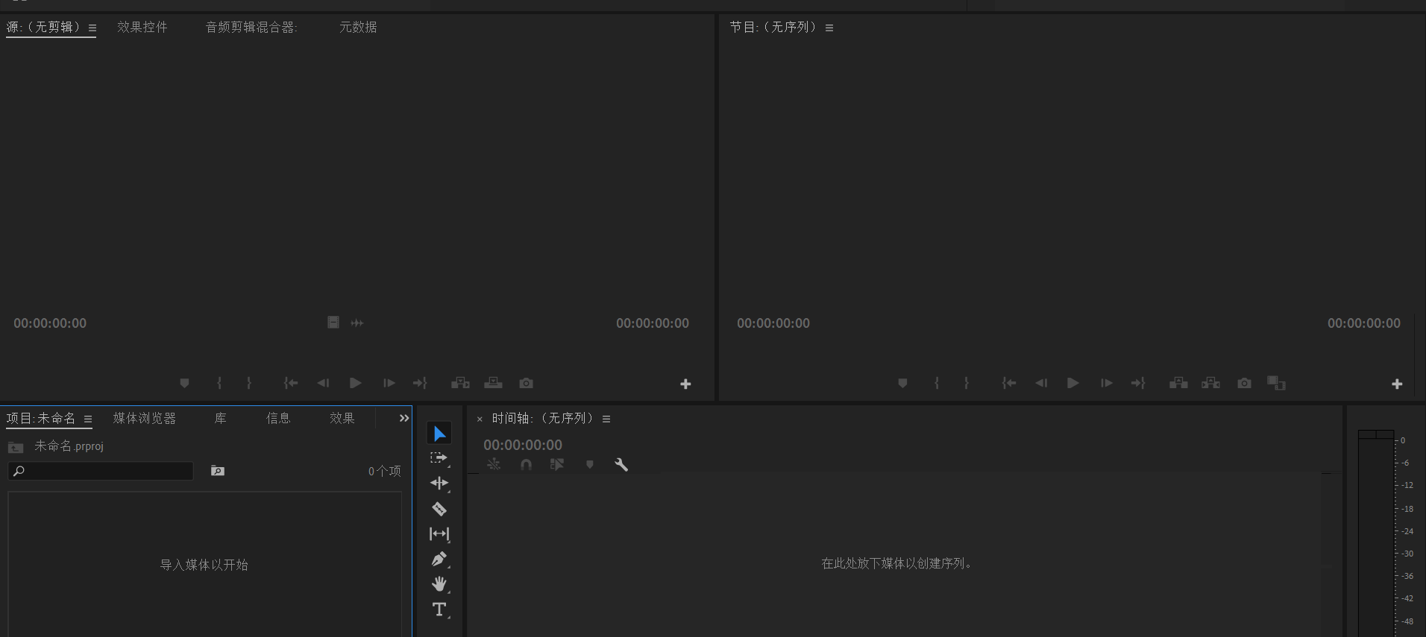The width and height of the screenshot is (1426, 637).
Task: Go to Out point in Program monitor
Action: [x=1137, y=383]
